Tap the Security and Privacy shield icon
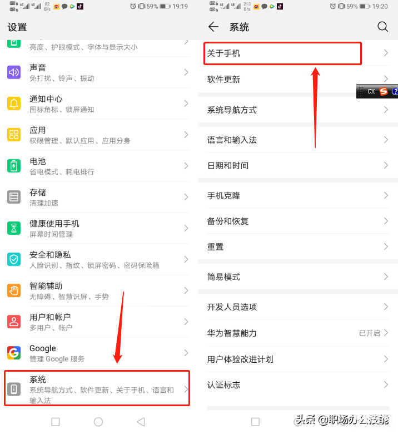Screen dimensions: 398x434 [x=14, y=259]
